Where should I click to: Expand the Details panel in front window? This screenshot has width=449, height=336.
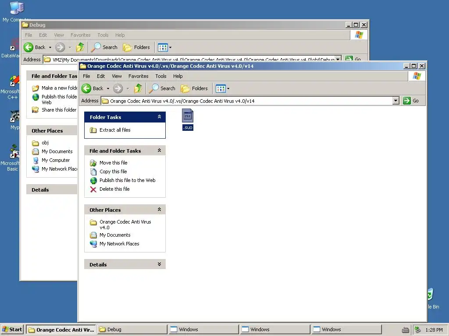click(159, 264)
